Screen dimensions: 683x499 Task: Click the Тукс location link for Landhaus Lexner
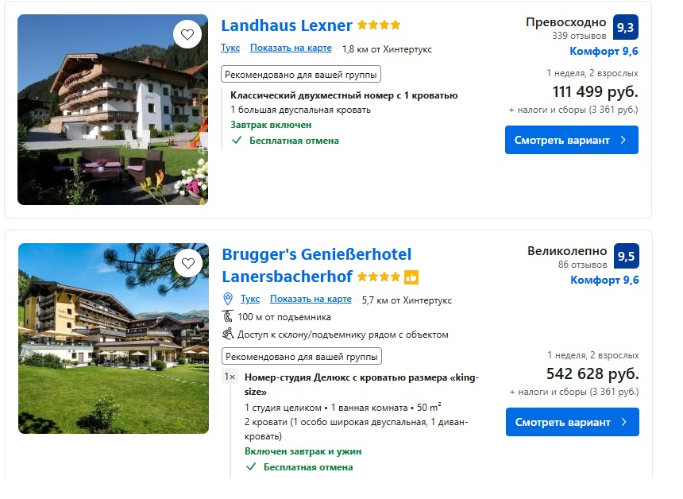[x=230, y=48]
